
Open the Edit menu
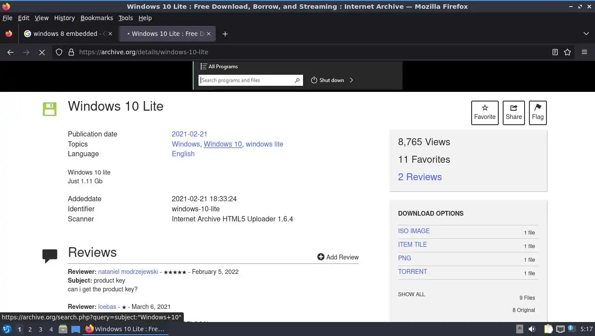point(24,18)
